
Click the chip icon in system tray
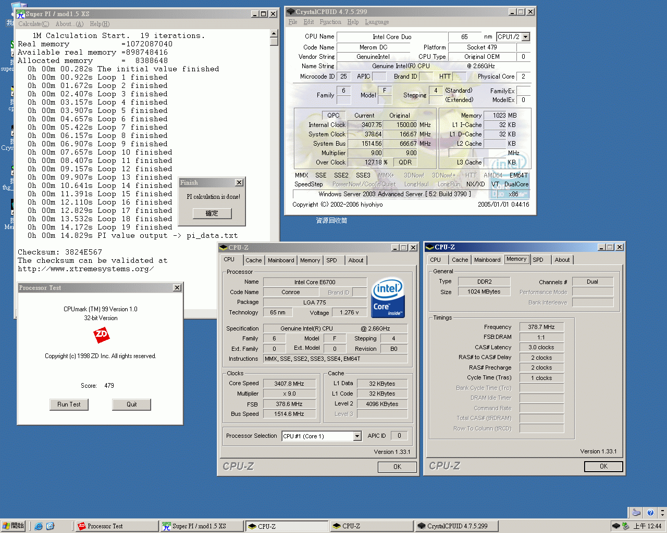coord(616,526)
